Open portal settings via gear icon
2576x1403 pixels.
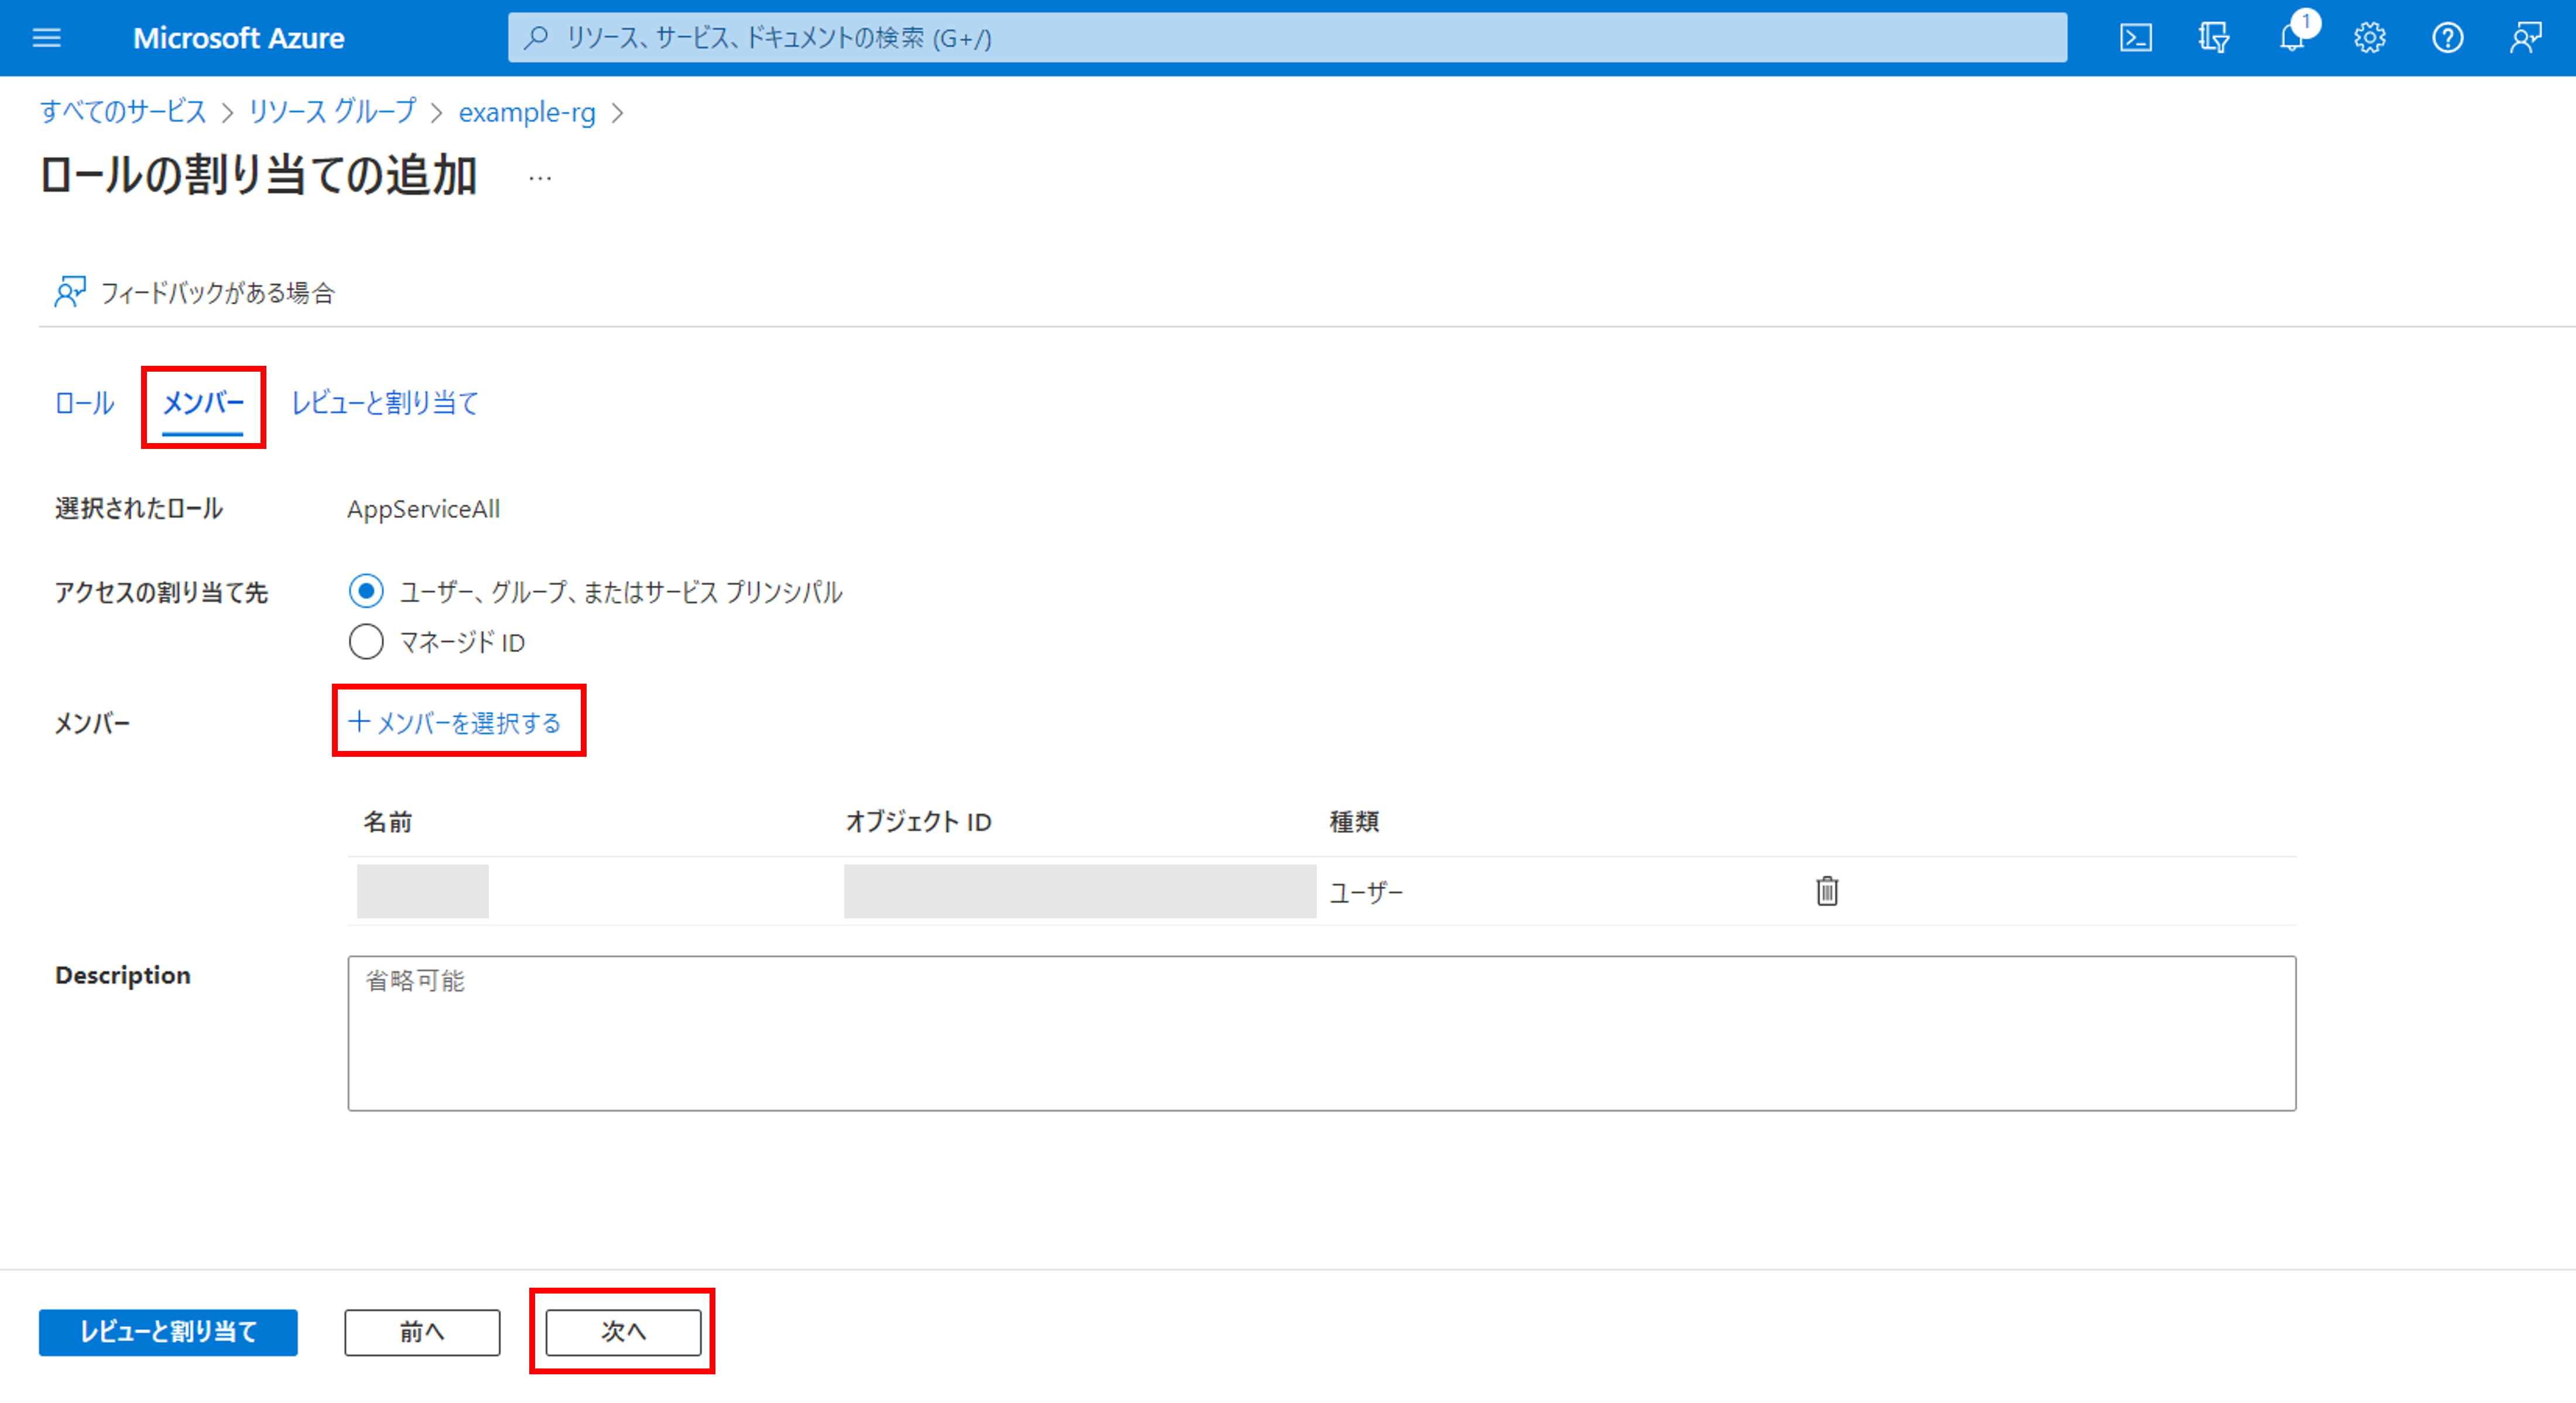(x=2369, y=38)
